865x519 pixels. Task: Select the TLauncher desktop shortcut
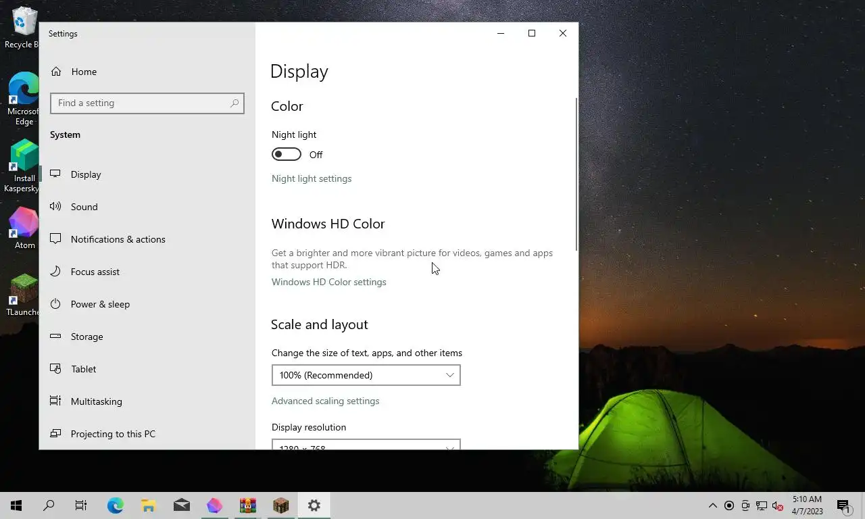tap(23, 295)
